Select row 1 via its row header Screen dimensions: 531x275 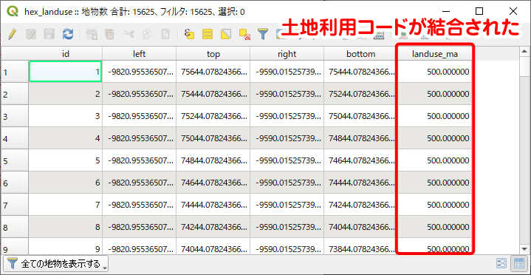point(15,72)
